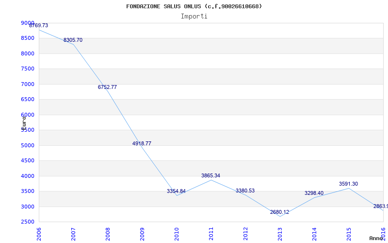Select data label 3380.53
This screenshot has width=388, height=243.
[x=245, y=191]
